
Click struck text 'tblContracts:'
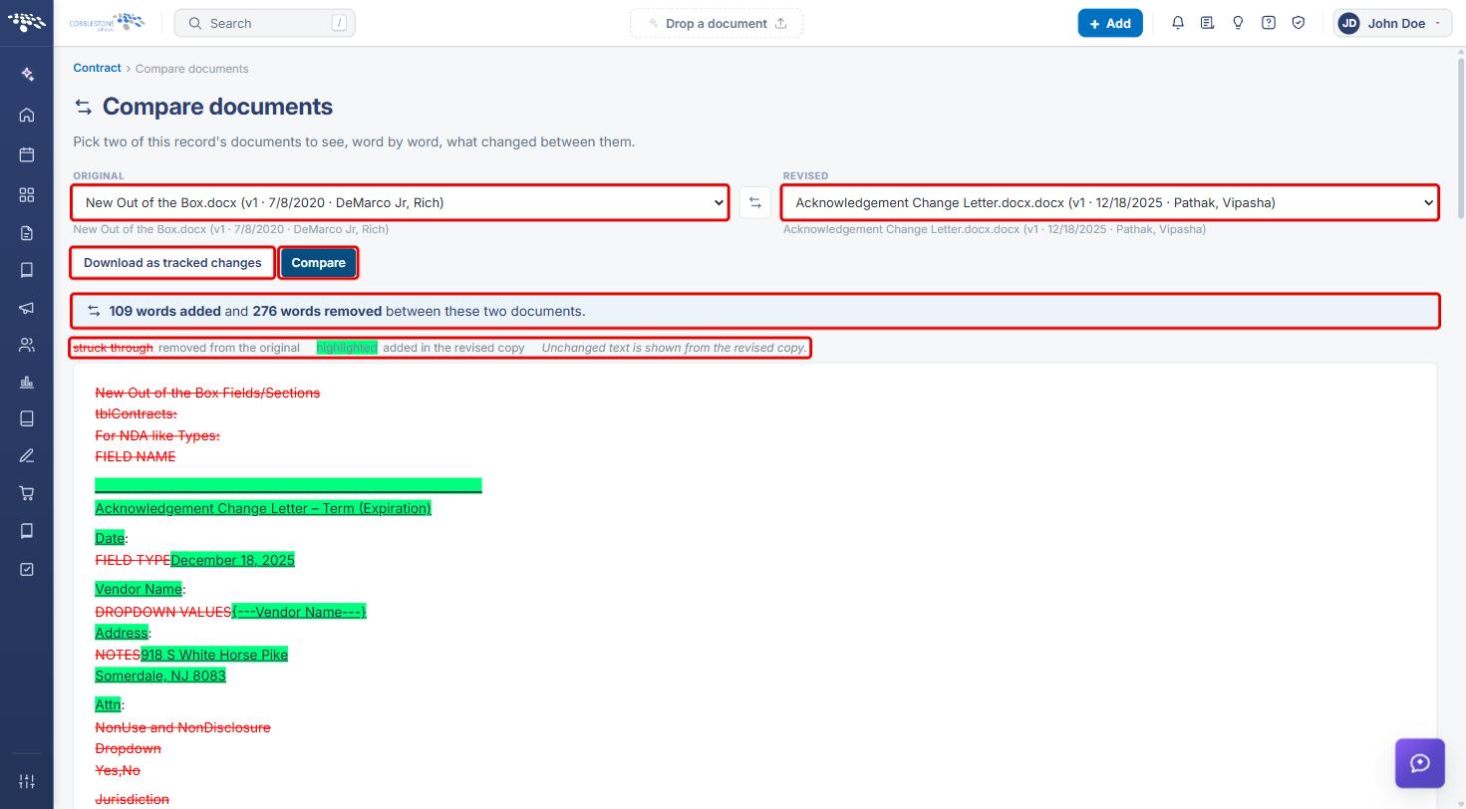tap(136, 413)
